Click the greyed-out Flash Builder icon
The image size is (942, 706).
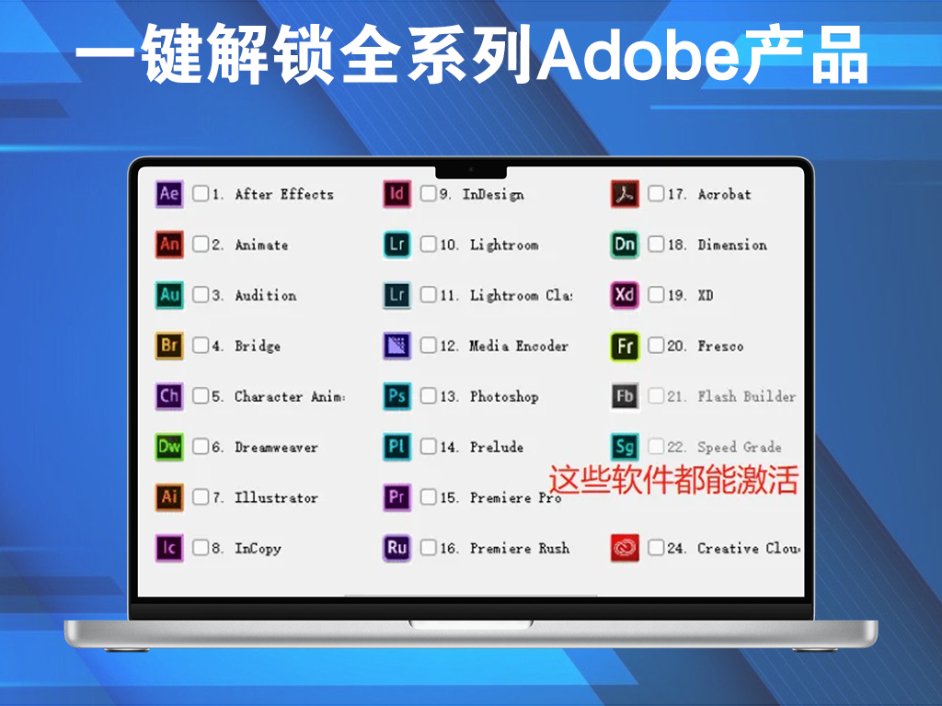click(x=625, y=396)
